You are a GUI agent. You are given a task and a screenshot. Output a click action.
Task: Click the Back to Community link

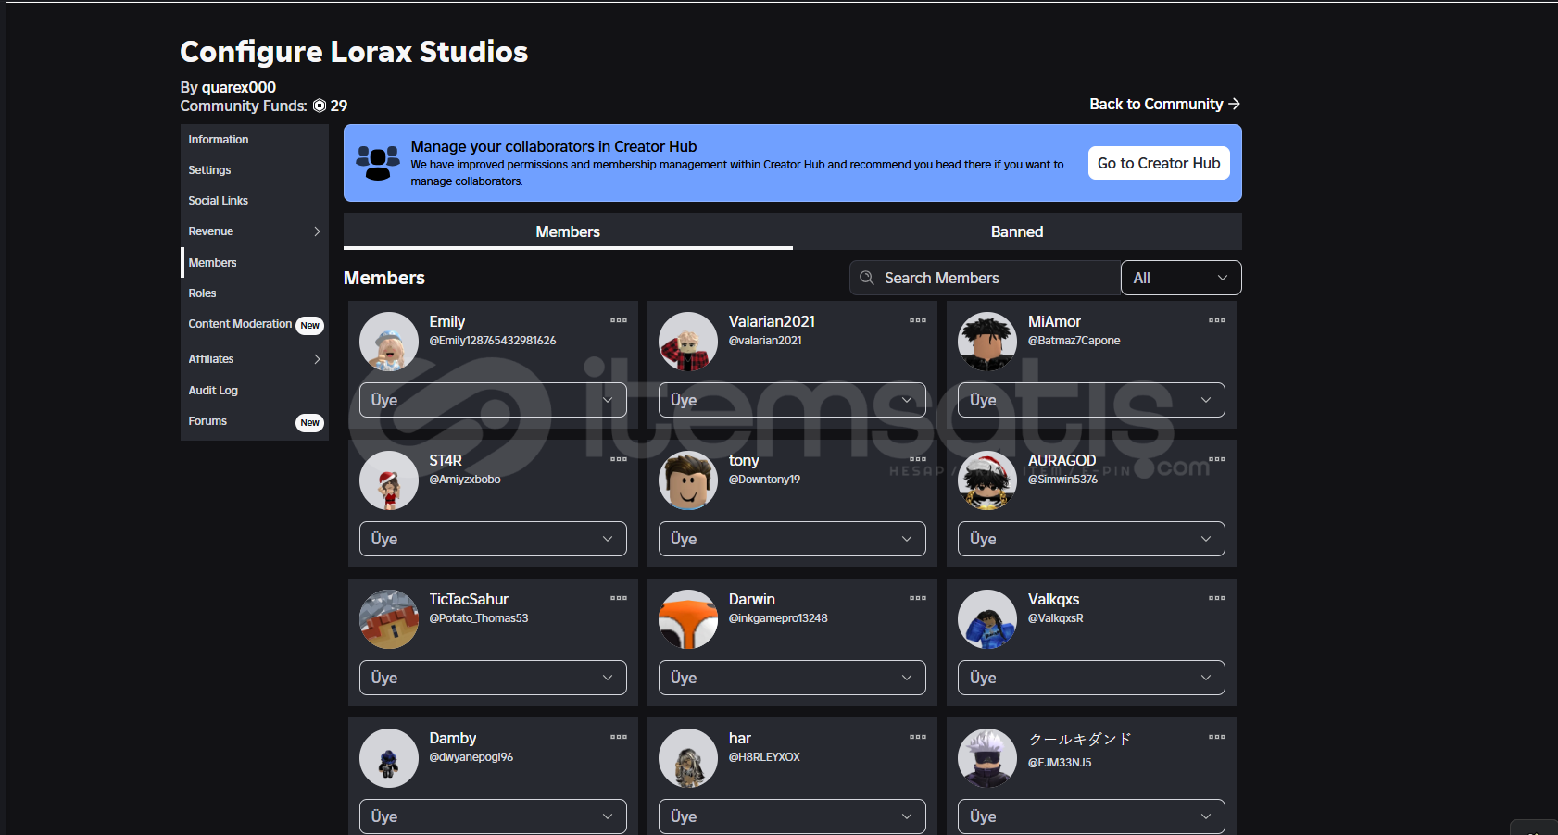(1163, 104)
